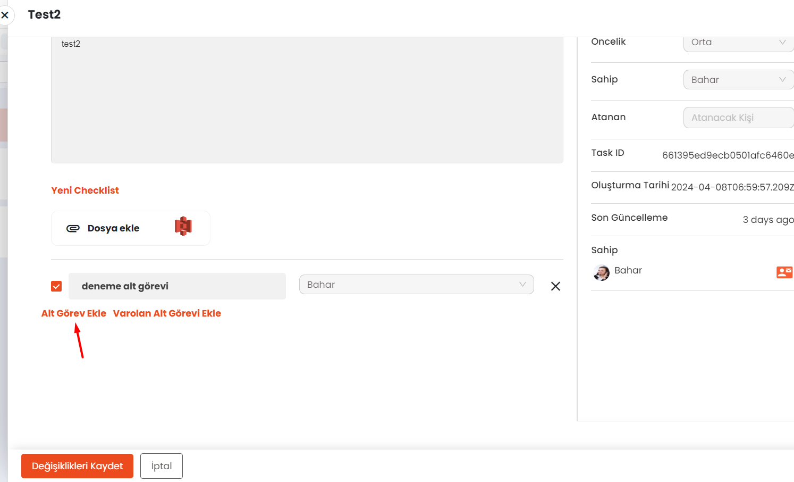This screenshot has width=794, height=482.
Task: Click the Atanacak Kişi input field
Action: point(738,118)
